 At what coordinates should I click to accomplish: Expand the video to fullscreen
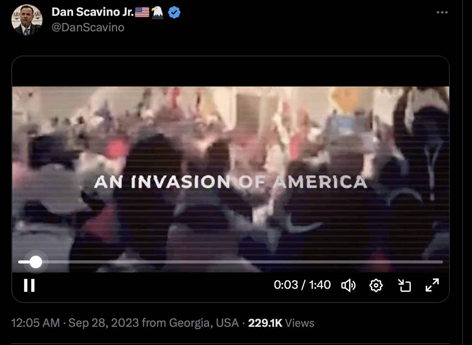tap(432, 285)
